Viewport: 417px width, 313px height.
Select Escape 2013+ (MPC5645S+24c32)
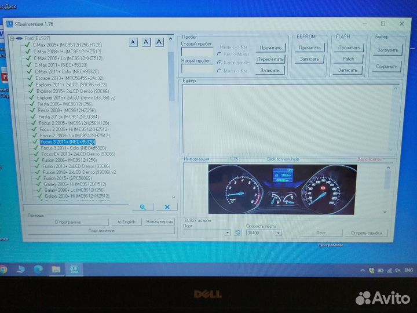tap(69, 78)
